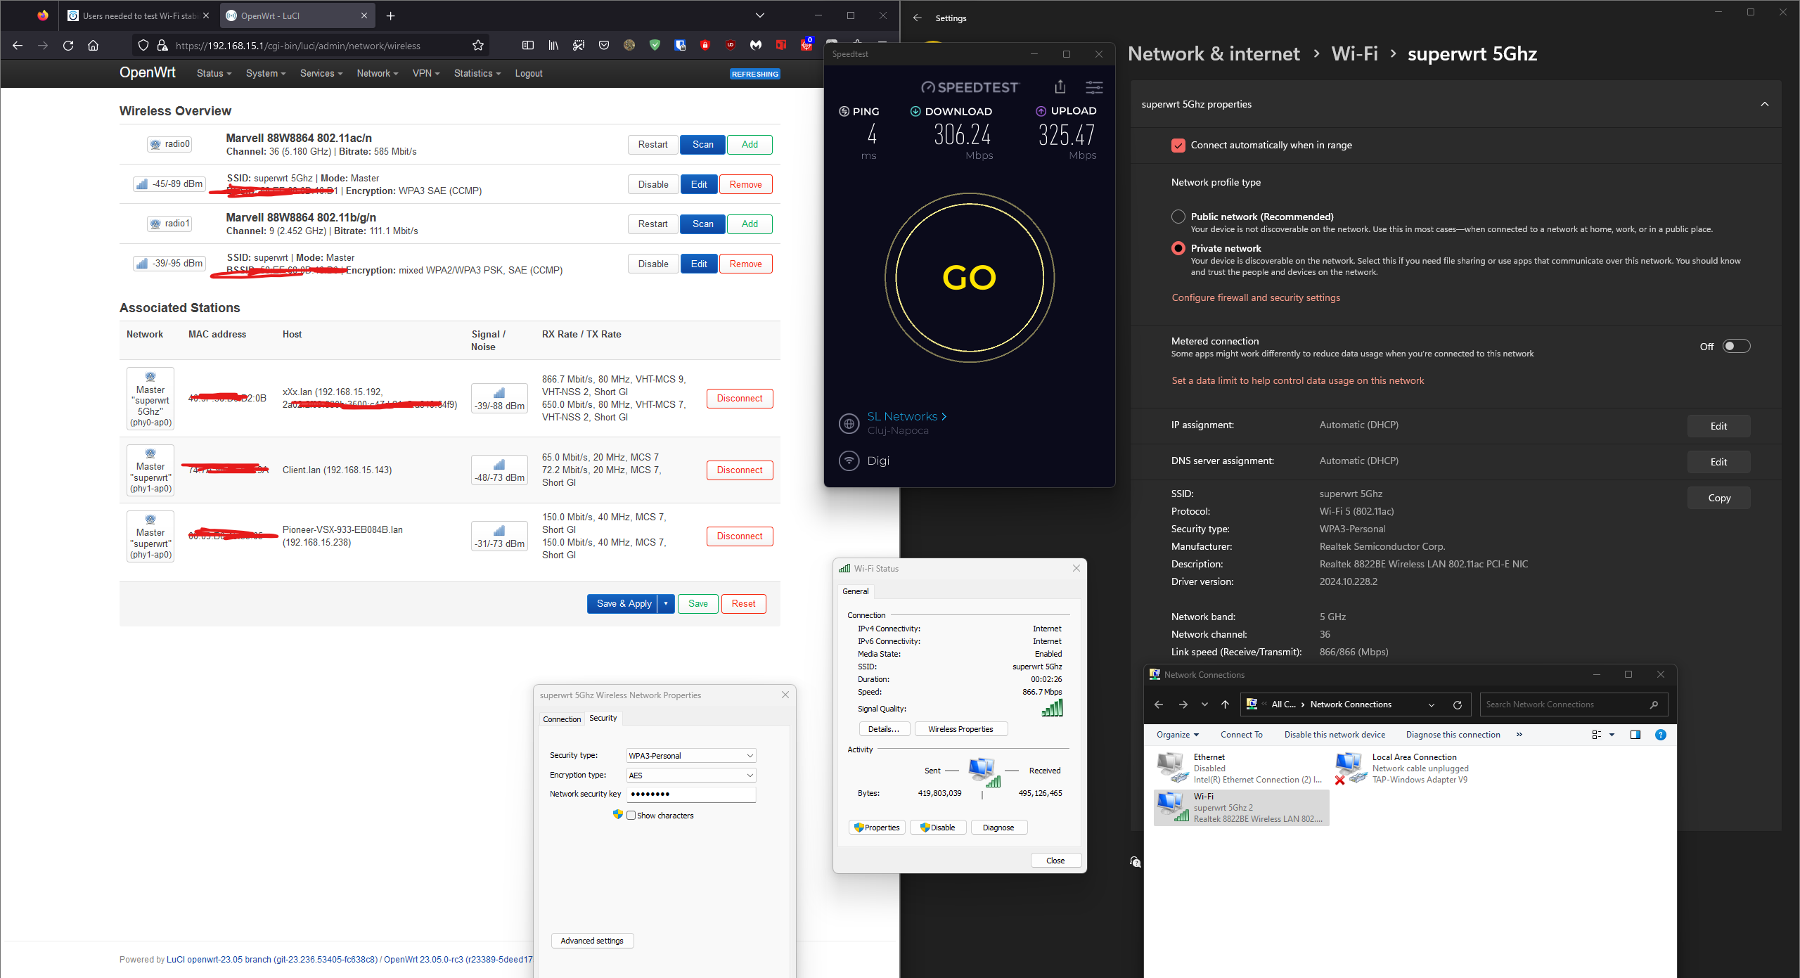Start the speed test with GO
This screenshot has width=1800, height=978.
(x=970, y=278)
